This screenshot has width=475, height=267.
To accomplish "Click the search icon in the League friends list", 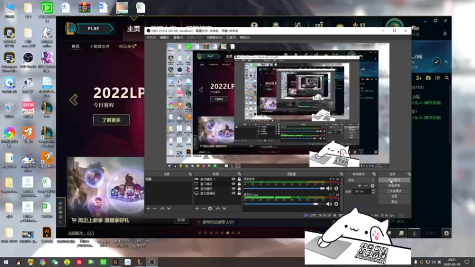I will (447, 78).
